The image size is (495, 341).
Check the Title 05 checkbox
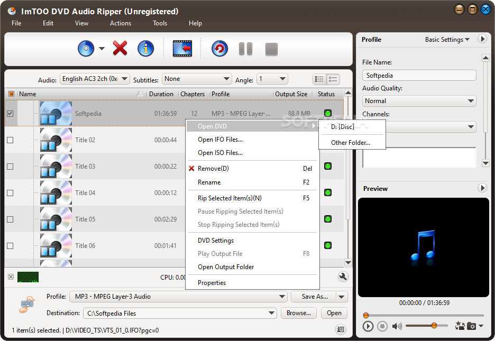point(10,219)
